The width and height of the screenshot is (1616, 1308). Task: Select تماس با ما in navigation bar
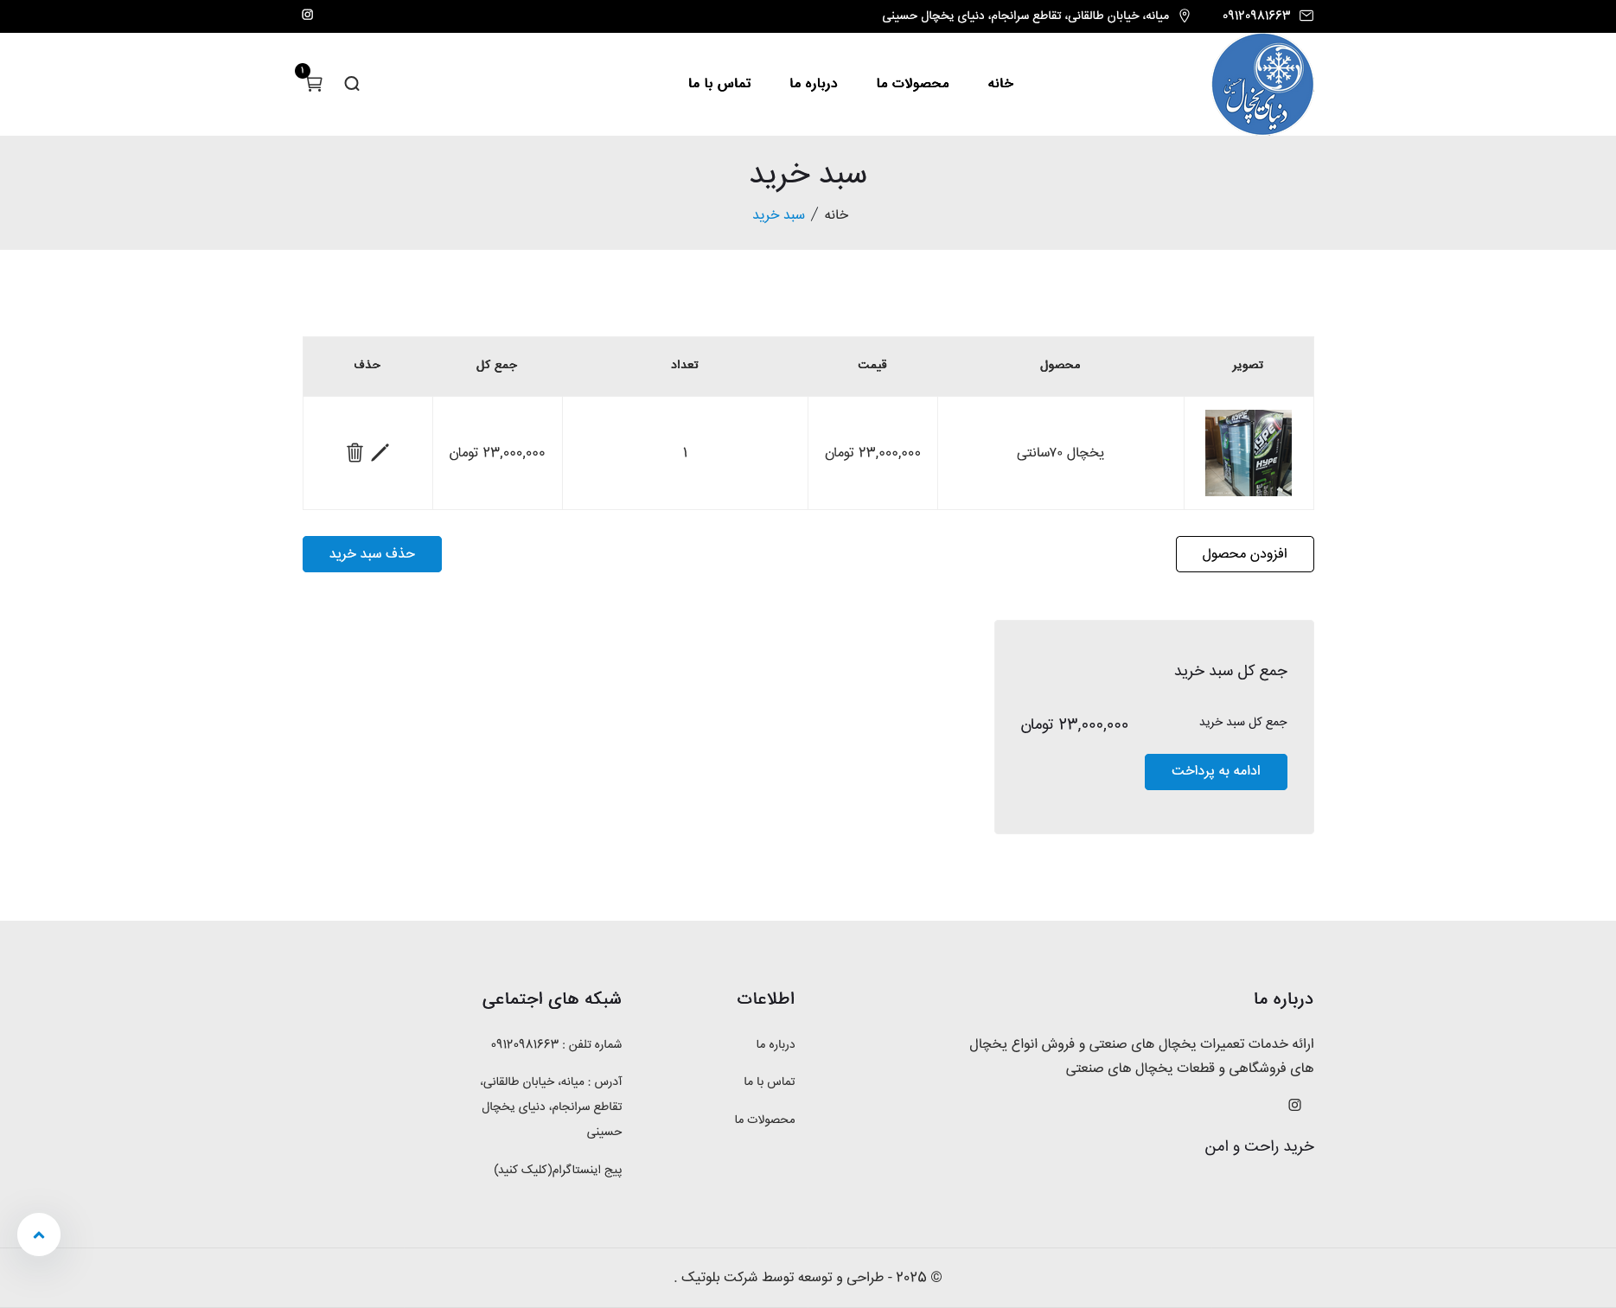click(x=719, y=83)
